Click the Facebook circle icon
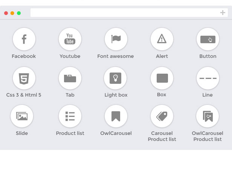The height and width of the screenshot is (174, 232). [x=24, y=39]
